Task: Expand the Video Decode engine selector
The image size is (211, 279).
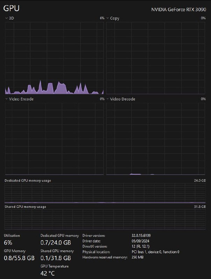Action: pyautogui.click(x=108, y=99)
